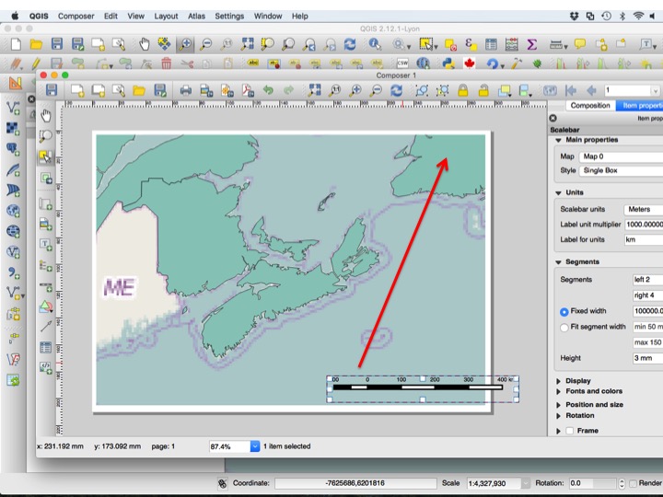Click the Bluetooth menu bar icon
This screenshot has width=663, height=497.
click(622, 16)
